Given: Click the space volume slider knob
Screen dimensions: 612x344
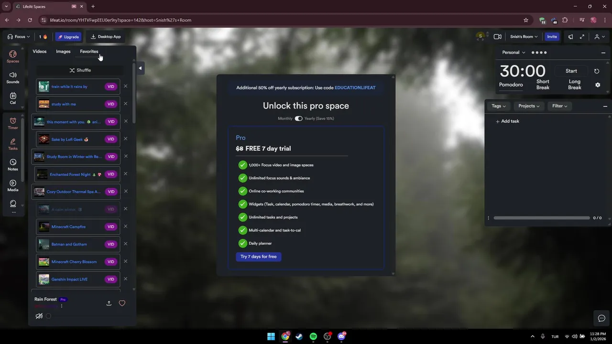Looking at the screenshot, I should [x=48, y=316].
